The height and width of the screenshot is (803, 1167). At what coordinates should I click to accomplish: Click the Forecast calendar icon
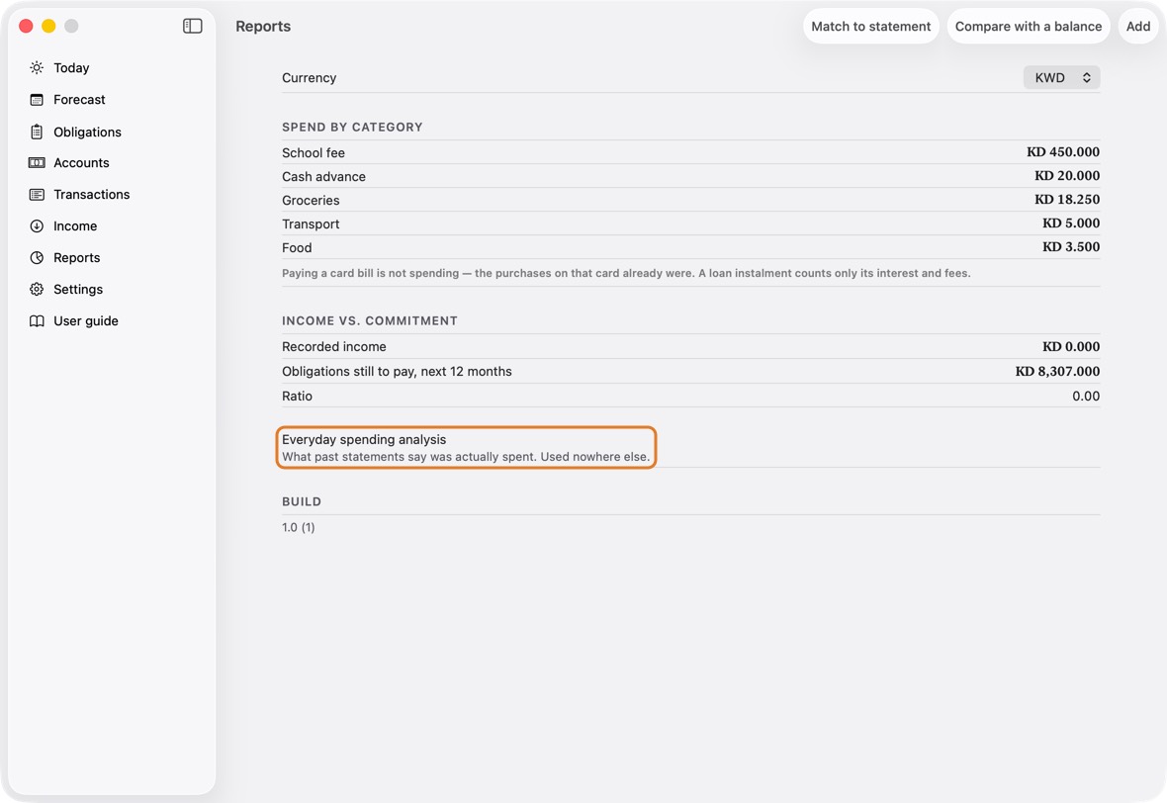(37, 100)
